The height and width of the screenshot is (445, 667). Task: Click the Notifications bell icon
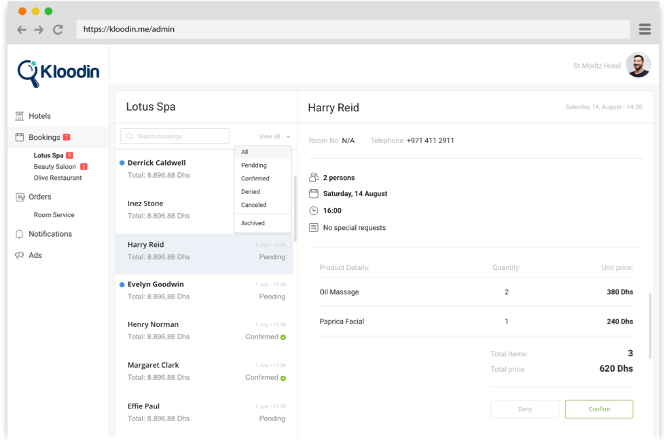coord(19,234)
